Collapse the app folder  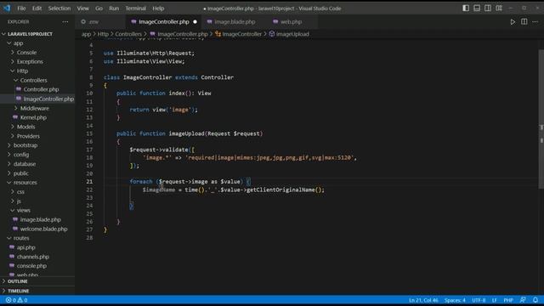pos(18,43)
